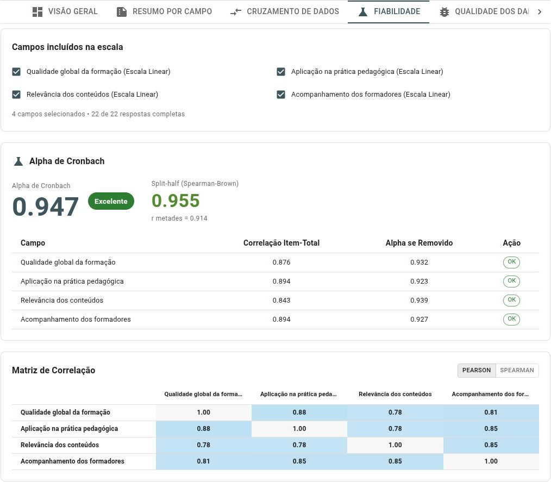Click matrix row label Relevância dos conteúdos
This screenshot has width=551, height=482.
point(60,445)
